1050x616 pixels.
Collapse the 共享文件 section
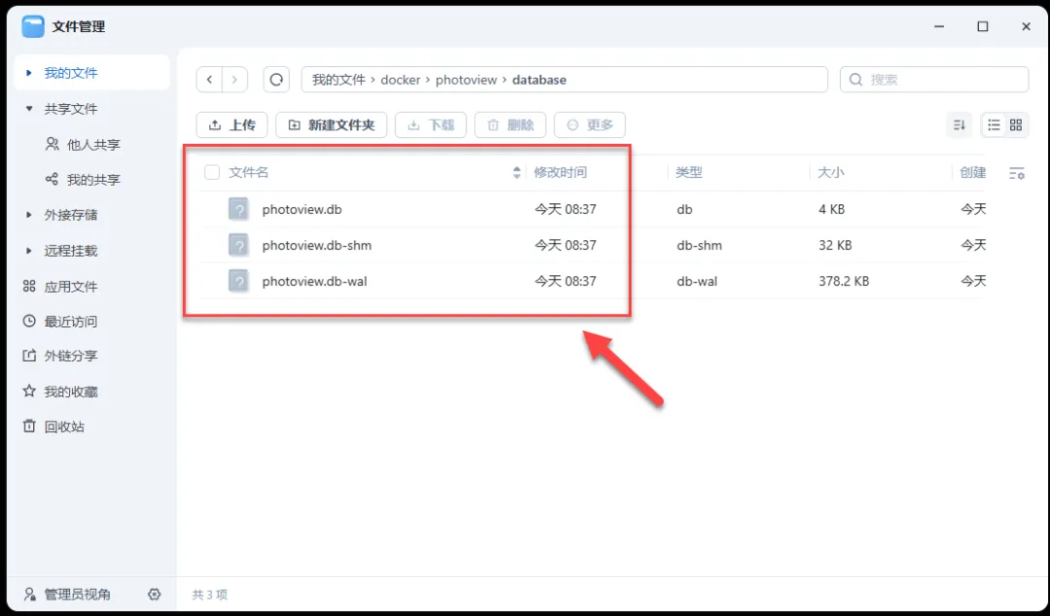[x=29, y=109]
